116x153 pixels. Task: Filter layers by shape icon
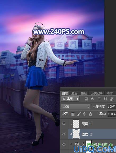(x=105, y=99)
